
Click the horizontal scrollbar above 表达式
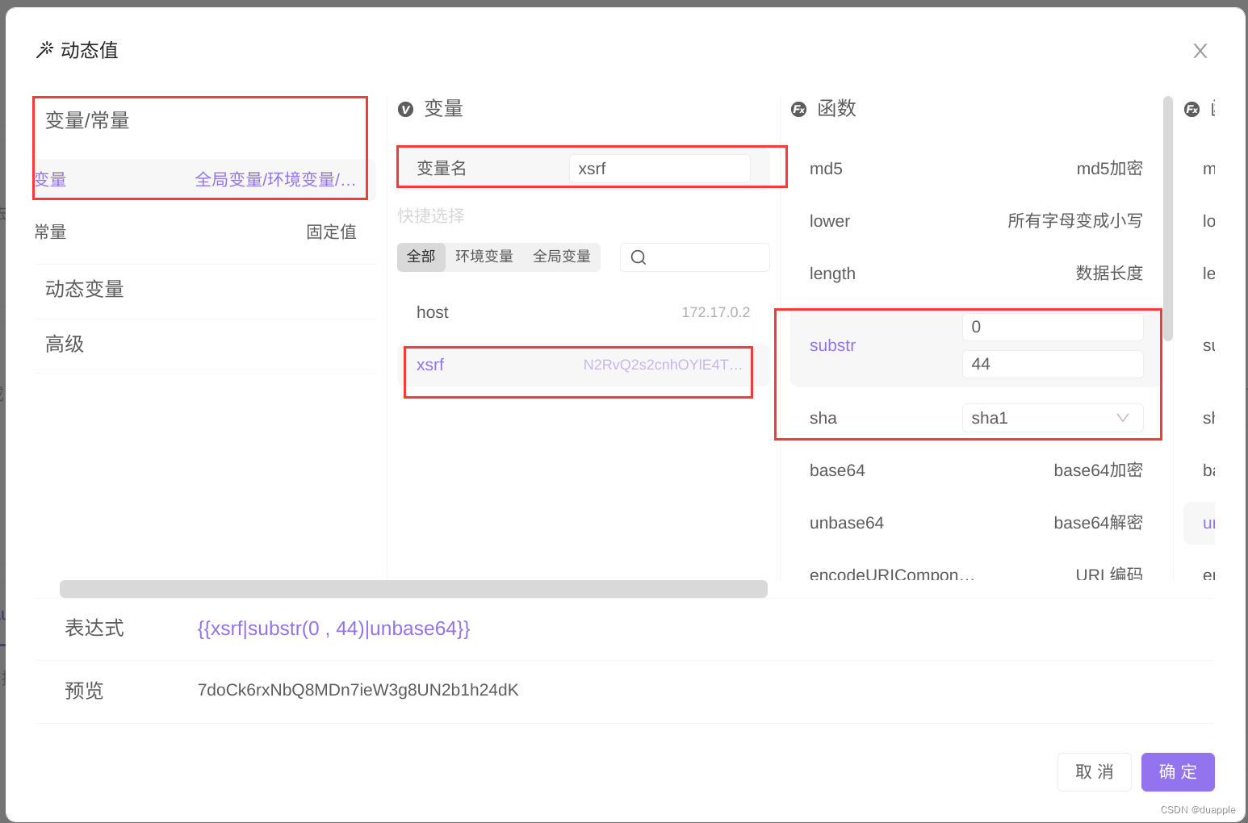click(413, 589)
